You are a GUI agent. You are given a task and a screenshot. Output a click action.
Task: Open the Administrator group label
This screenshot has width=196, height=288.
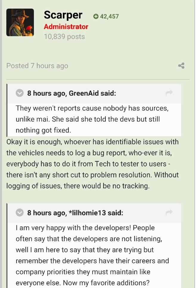pos(66,27)
